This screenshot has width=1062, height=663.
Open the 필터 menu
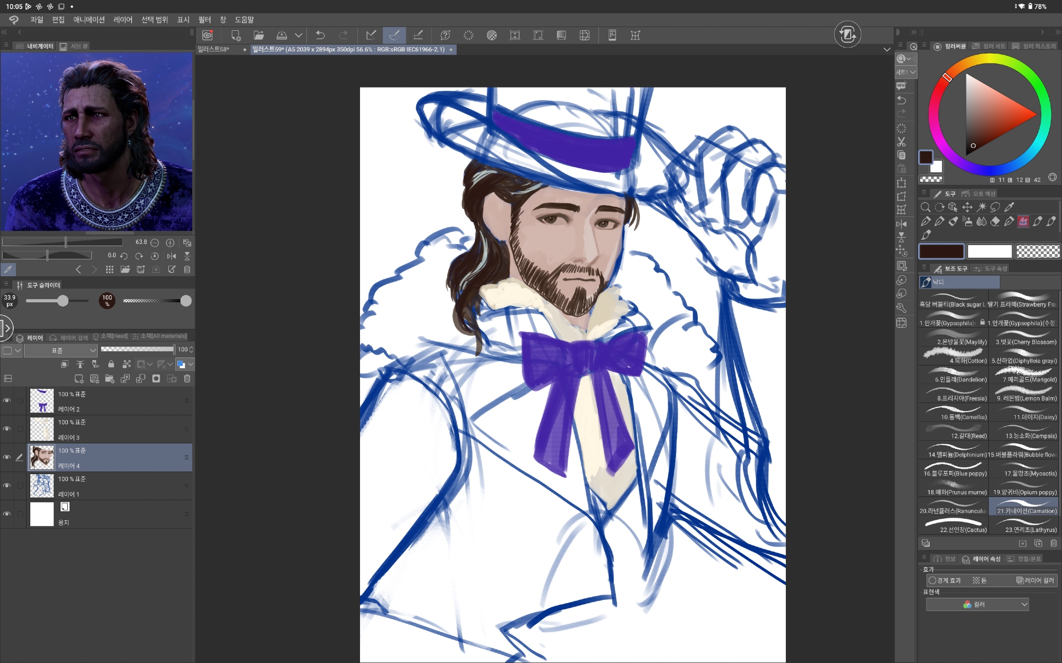click(x=204, y=20)
